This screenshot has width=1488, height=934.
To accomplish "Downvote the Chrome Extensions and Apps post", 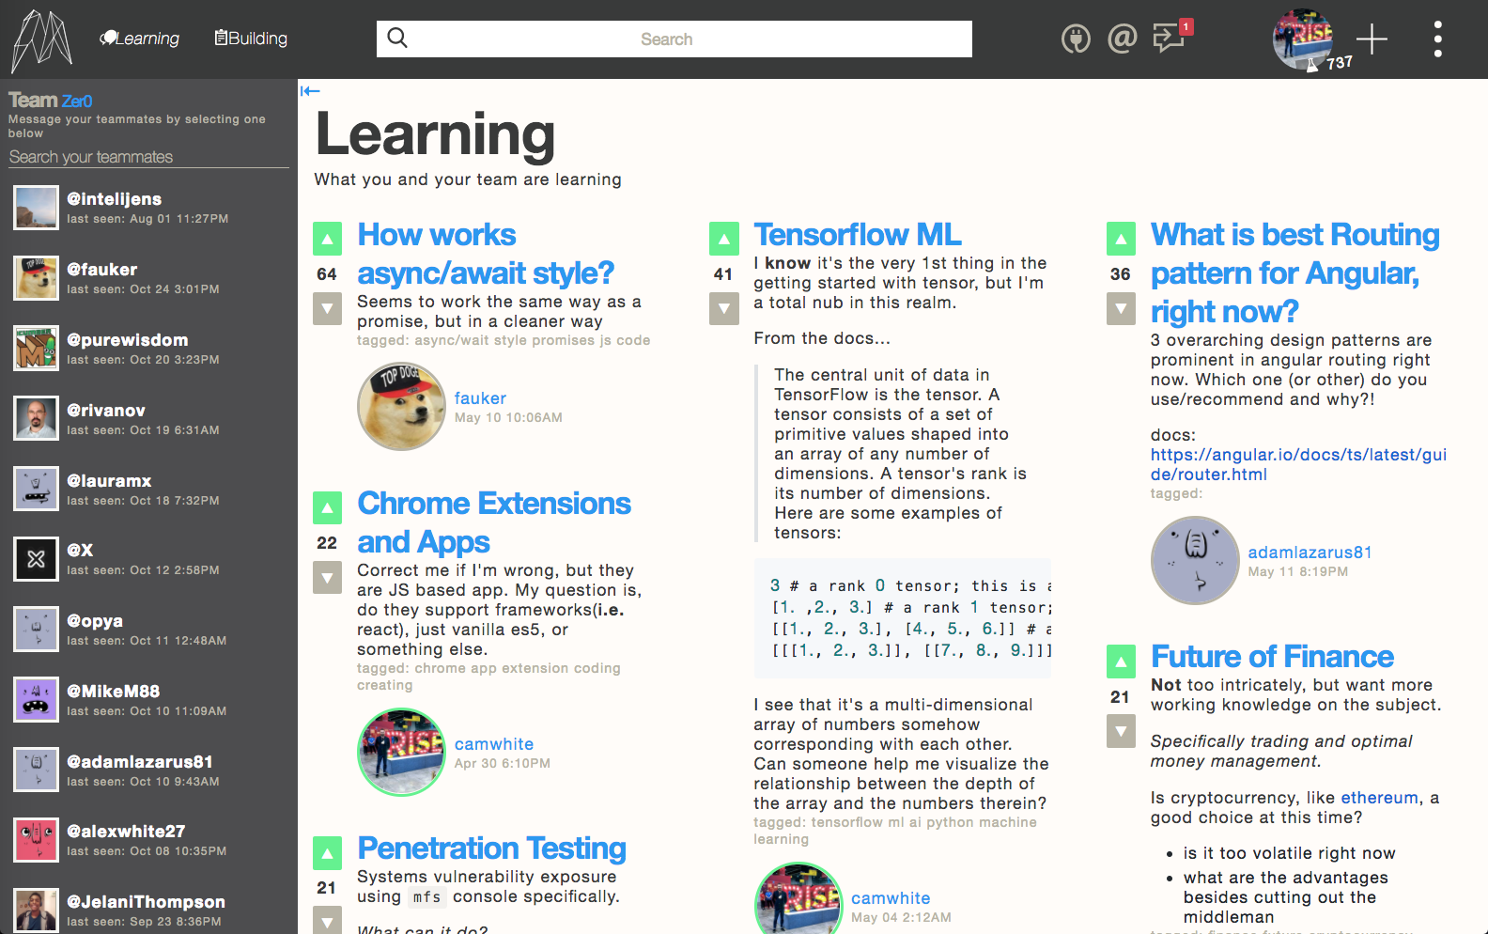I will tap(327, 577).
